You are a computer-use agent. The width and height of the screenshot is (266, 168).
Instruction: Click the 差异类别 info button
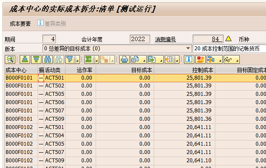[x=52, y=23]
